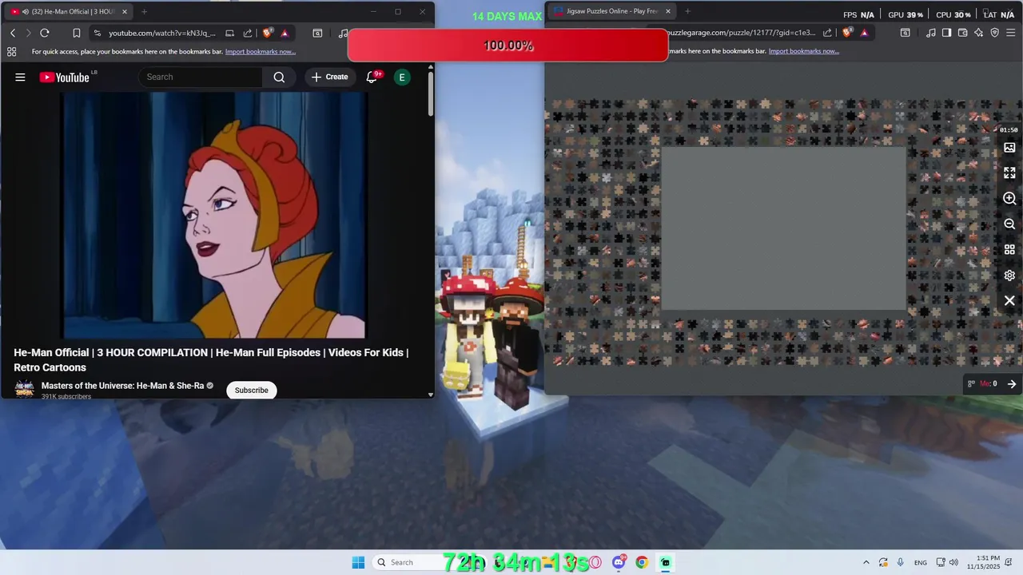This screenshot has width=1023, height=575.
Task: Open site settings icon beside youtube.com URL
Action: click(98, 33)
